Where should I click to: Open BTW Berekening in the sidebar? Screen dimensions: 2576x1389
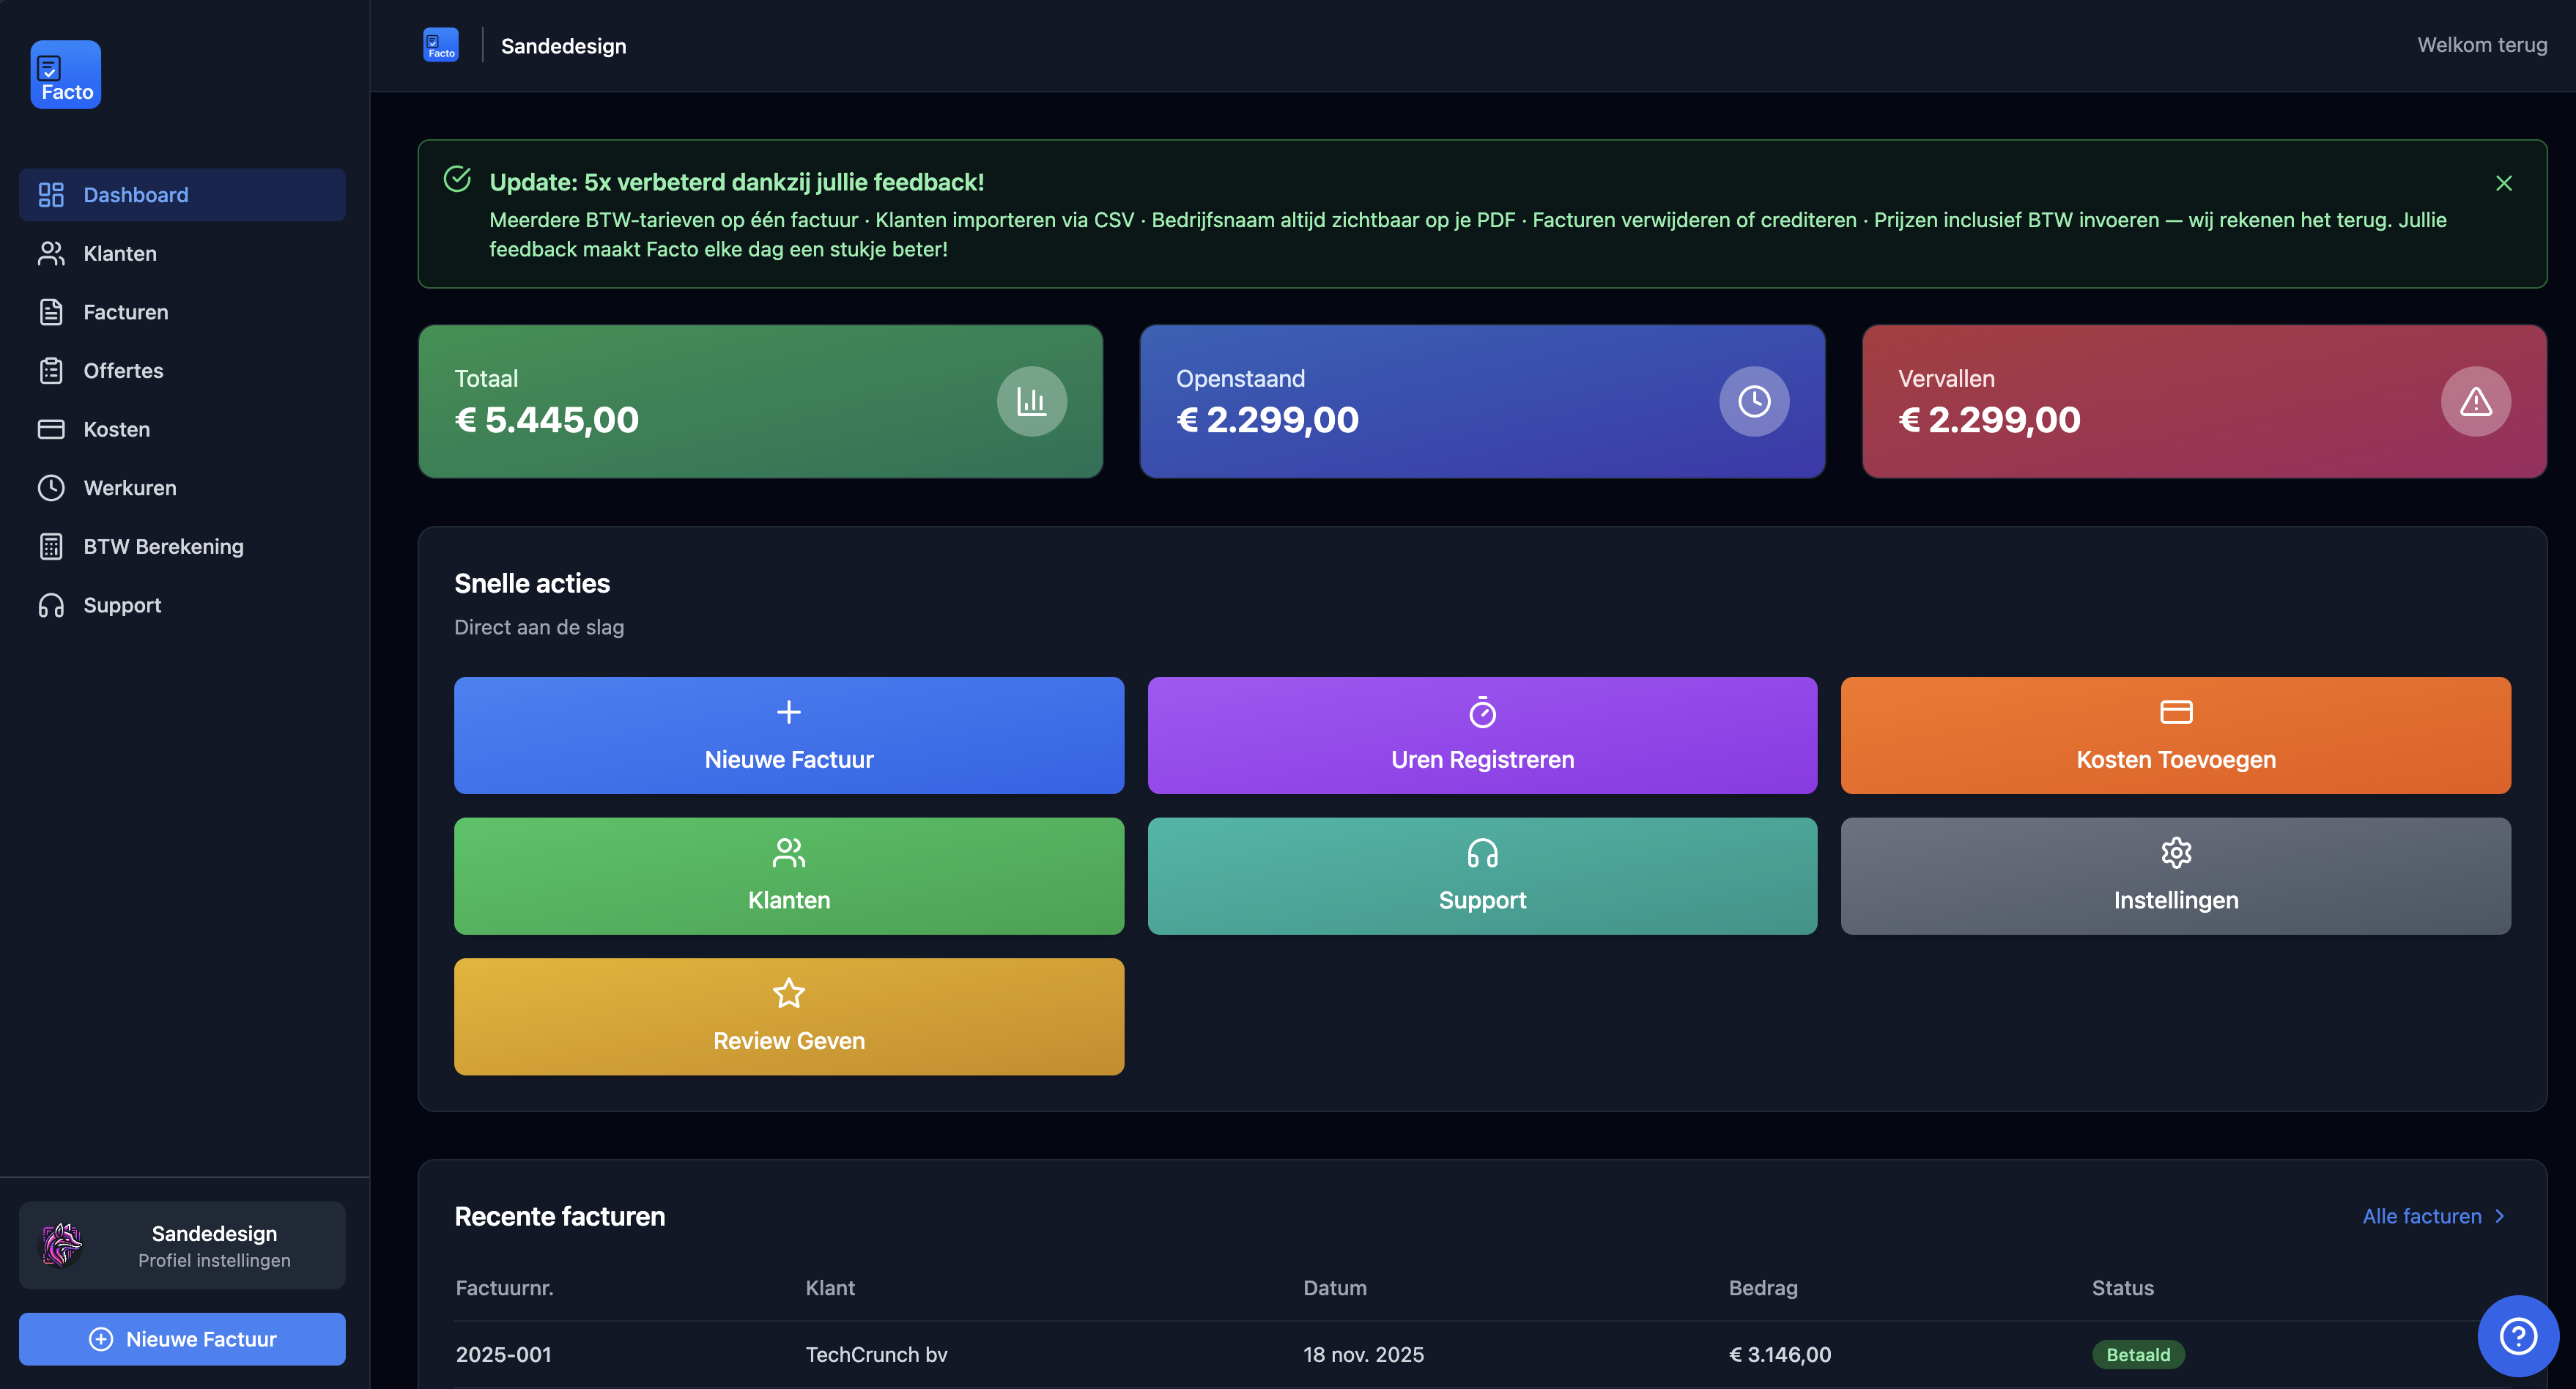[182, 547]
